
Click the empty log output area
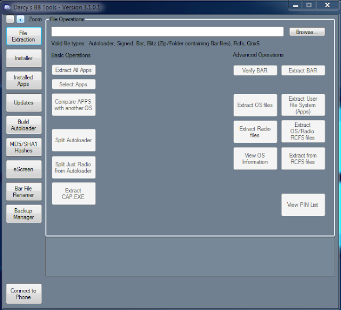click(x=190, y=257)
